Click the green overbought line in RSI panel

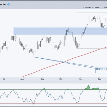click(x=53, y=89)
